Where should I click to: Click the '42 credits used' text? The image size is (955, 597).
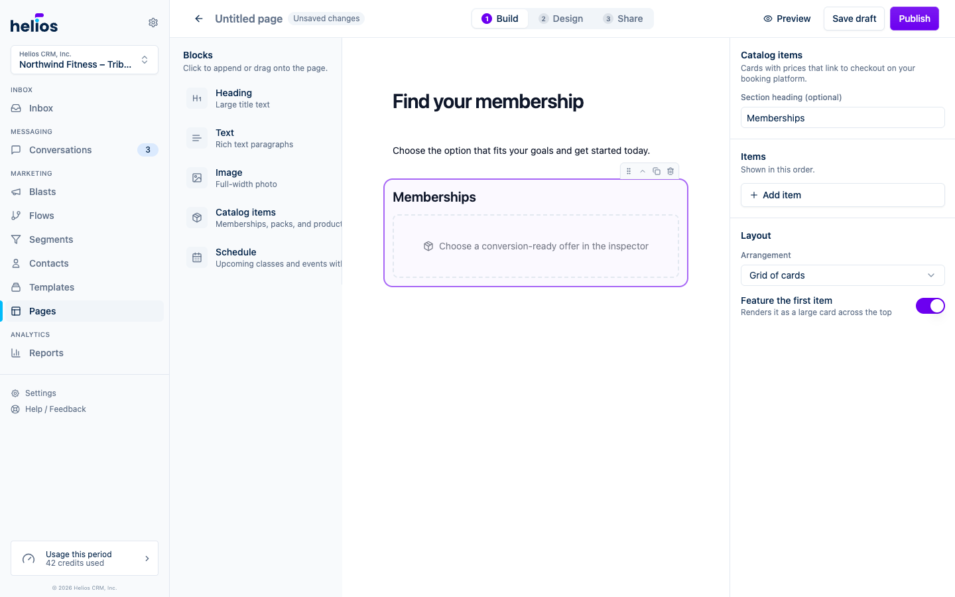(75, 563)
